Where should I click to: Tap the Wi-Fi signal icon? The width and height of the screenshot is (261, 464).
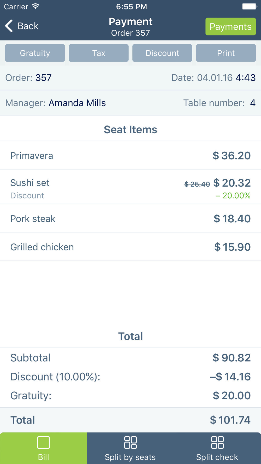tap(35, 6)
